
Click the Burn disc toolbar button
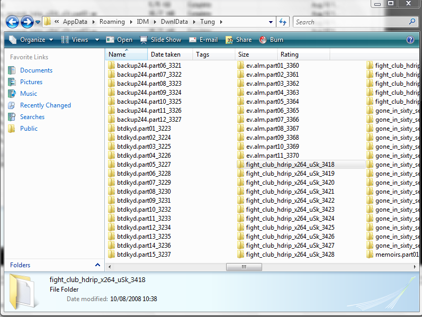[x=271, y=40]
